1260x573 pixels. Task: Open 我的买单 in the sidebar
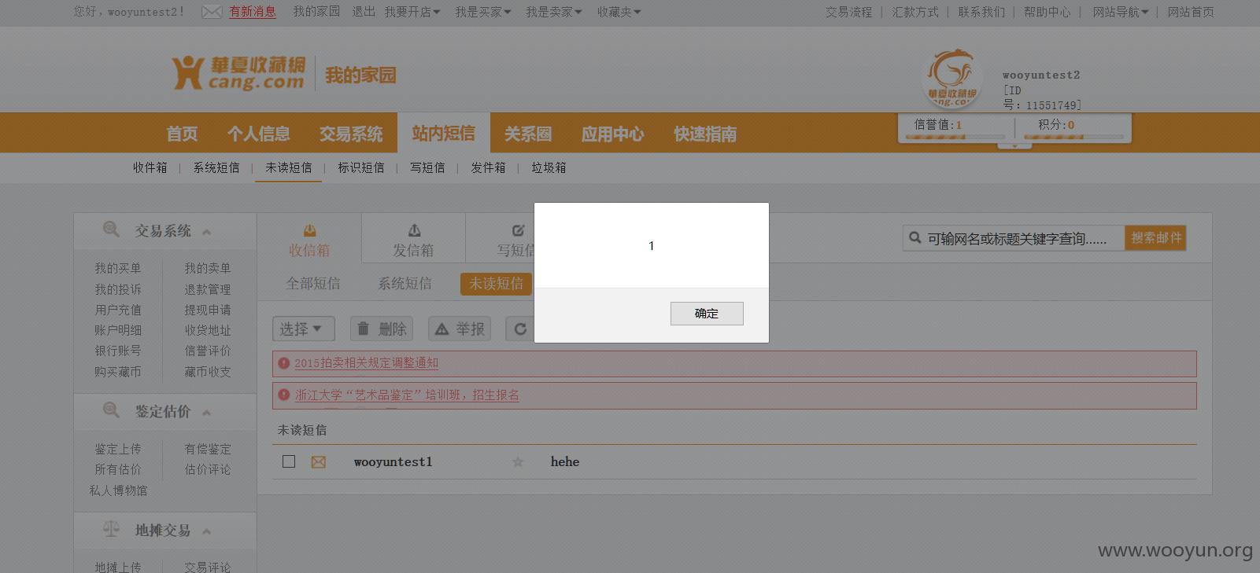tap(118, 269)
